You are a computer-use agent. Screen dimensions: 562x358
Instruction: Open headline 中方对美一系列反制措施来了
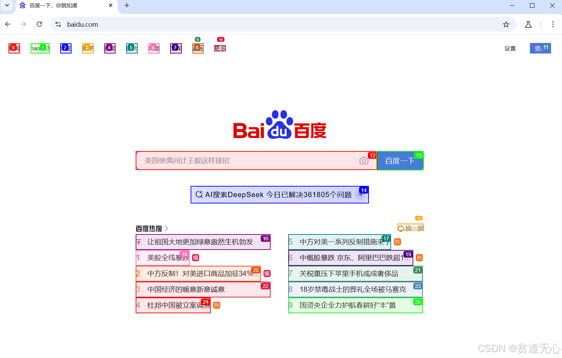[340, 242]
